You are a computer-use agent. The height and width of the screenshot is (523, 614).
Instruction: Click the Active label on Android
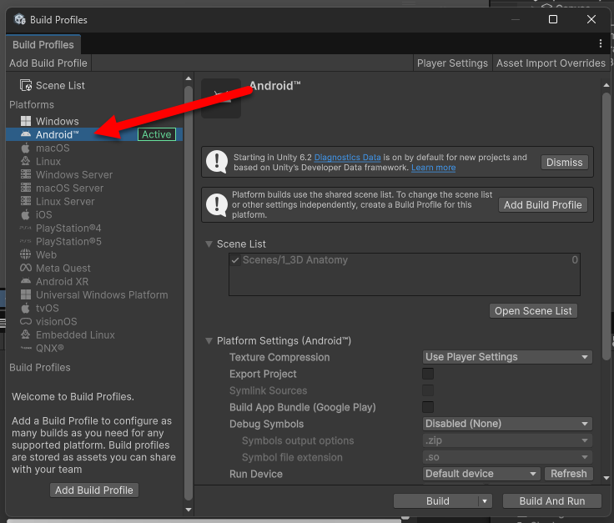[157, 134]
